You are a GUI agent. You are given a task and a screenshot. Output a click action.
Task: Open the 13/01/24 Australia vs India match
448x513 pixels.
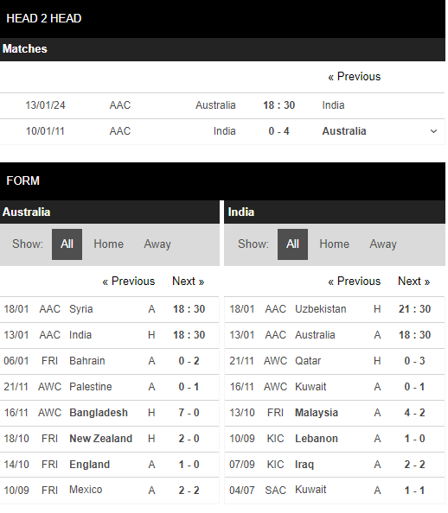point(223,106)
